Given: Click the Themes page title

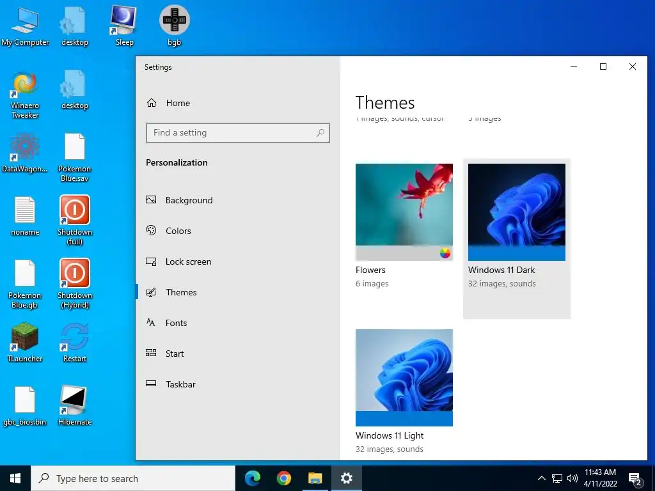Looking at the screenshot, I should click(x=384, y=103).
